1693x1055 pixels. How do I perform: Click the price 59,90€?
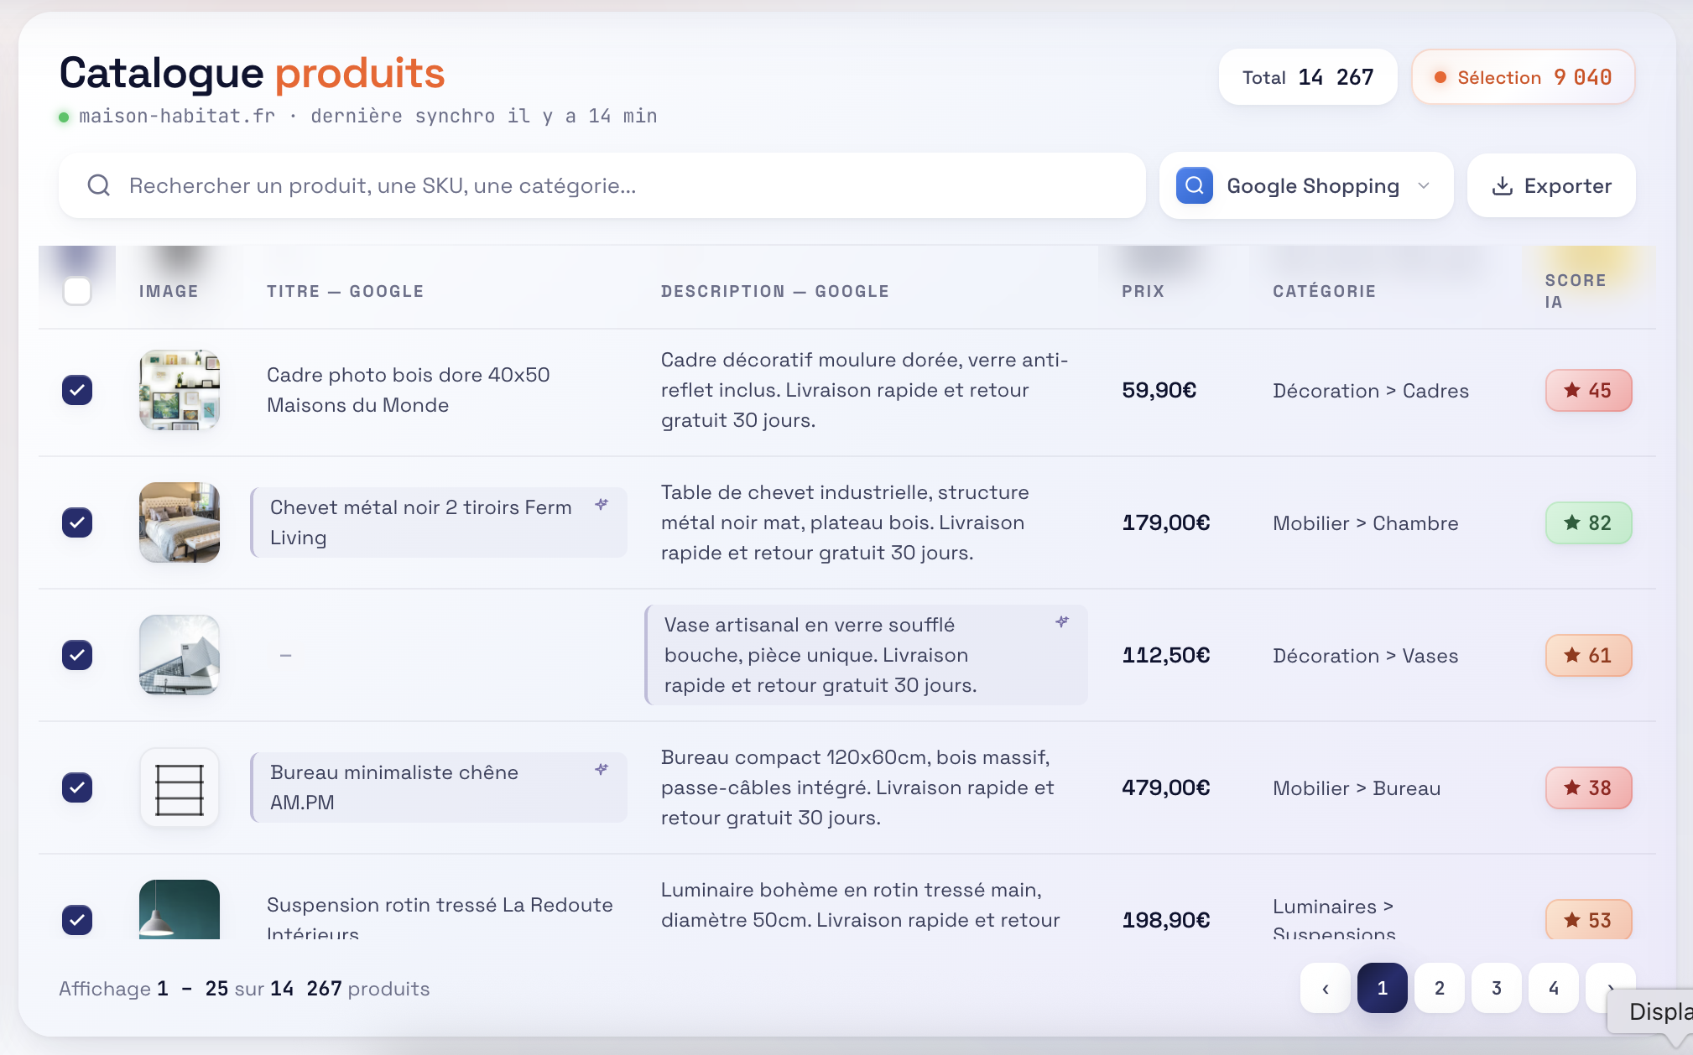click(x=1159, y=390)
